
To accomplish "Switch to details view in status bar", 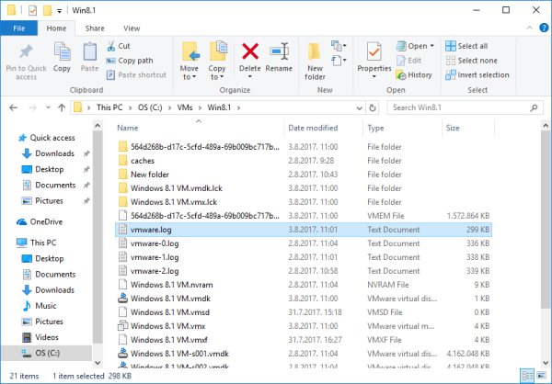I will click(526, 376).
